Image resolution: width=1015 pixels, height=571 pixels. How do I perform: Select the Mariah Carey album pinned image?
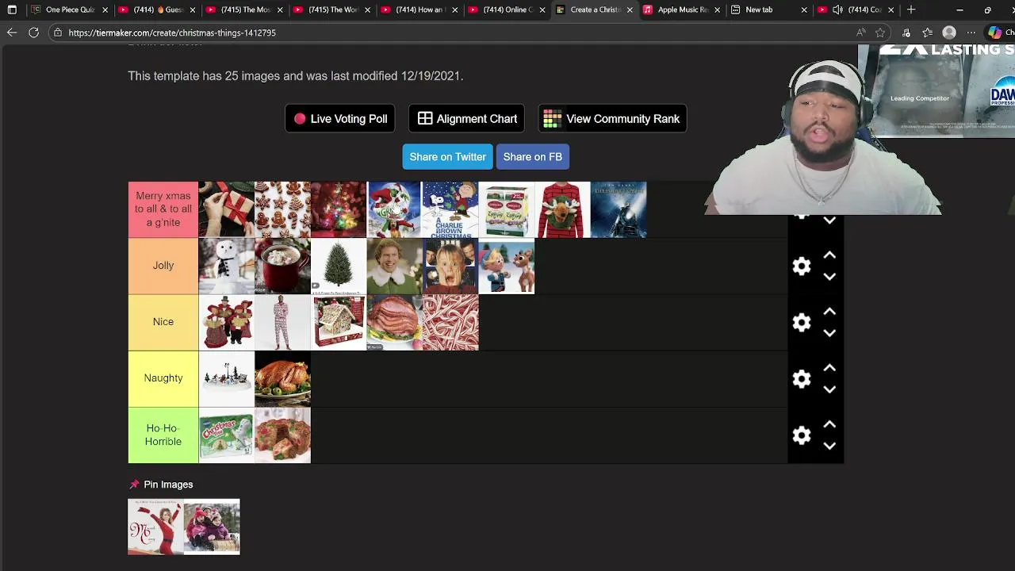click(x=155, y=527)
